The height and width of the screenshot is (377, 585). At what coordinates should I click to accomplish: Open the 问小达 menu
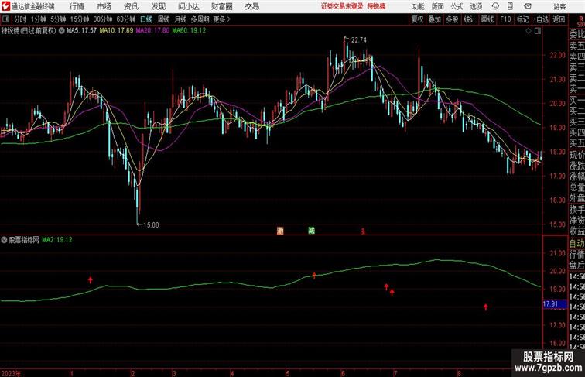189,6
